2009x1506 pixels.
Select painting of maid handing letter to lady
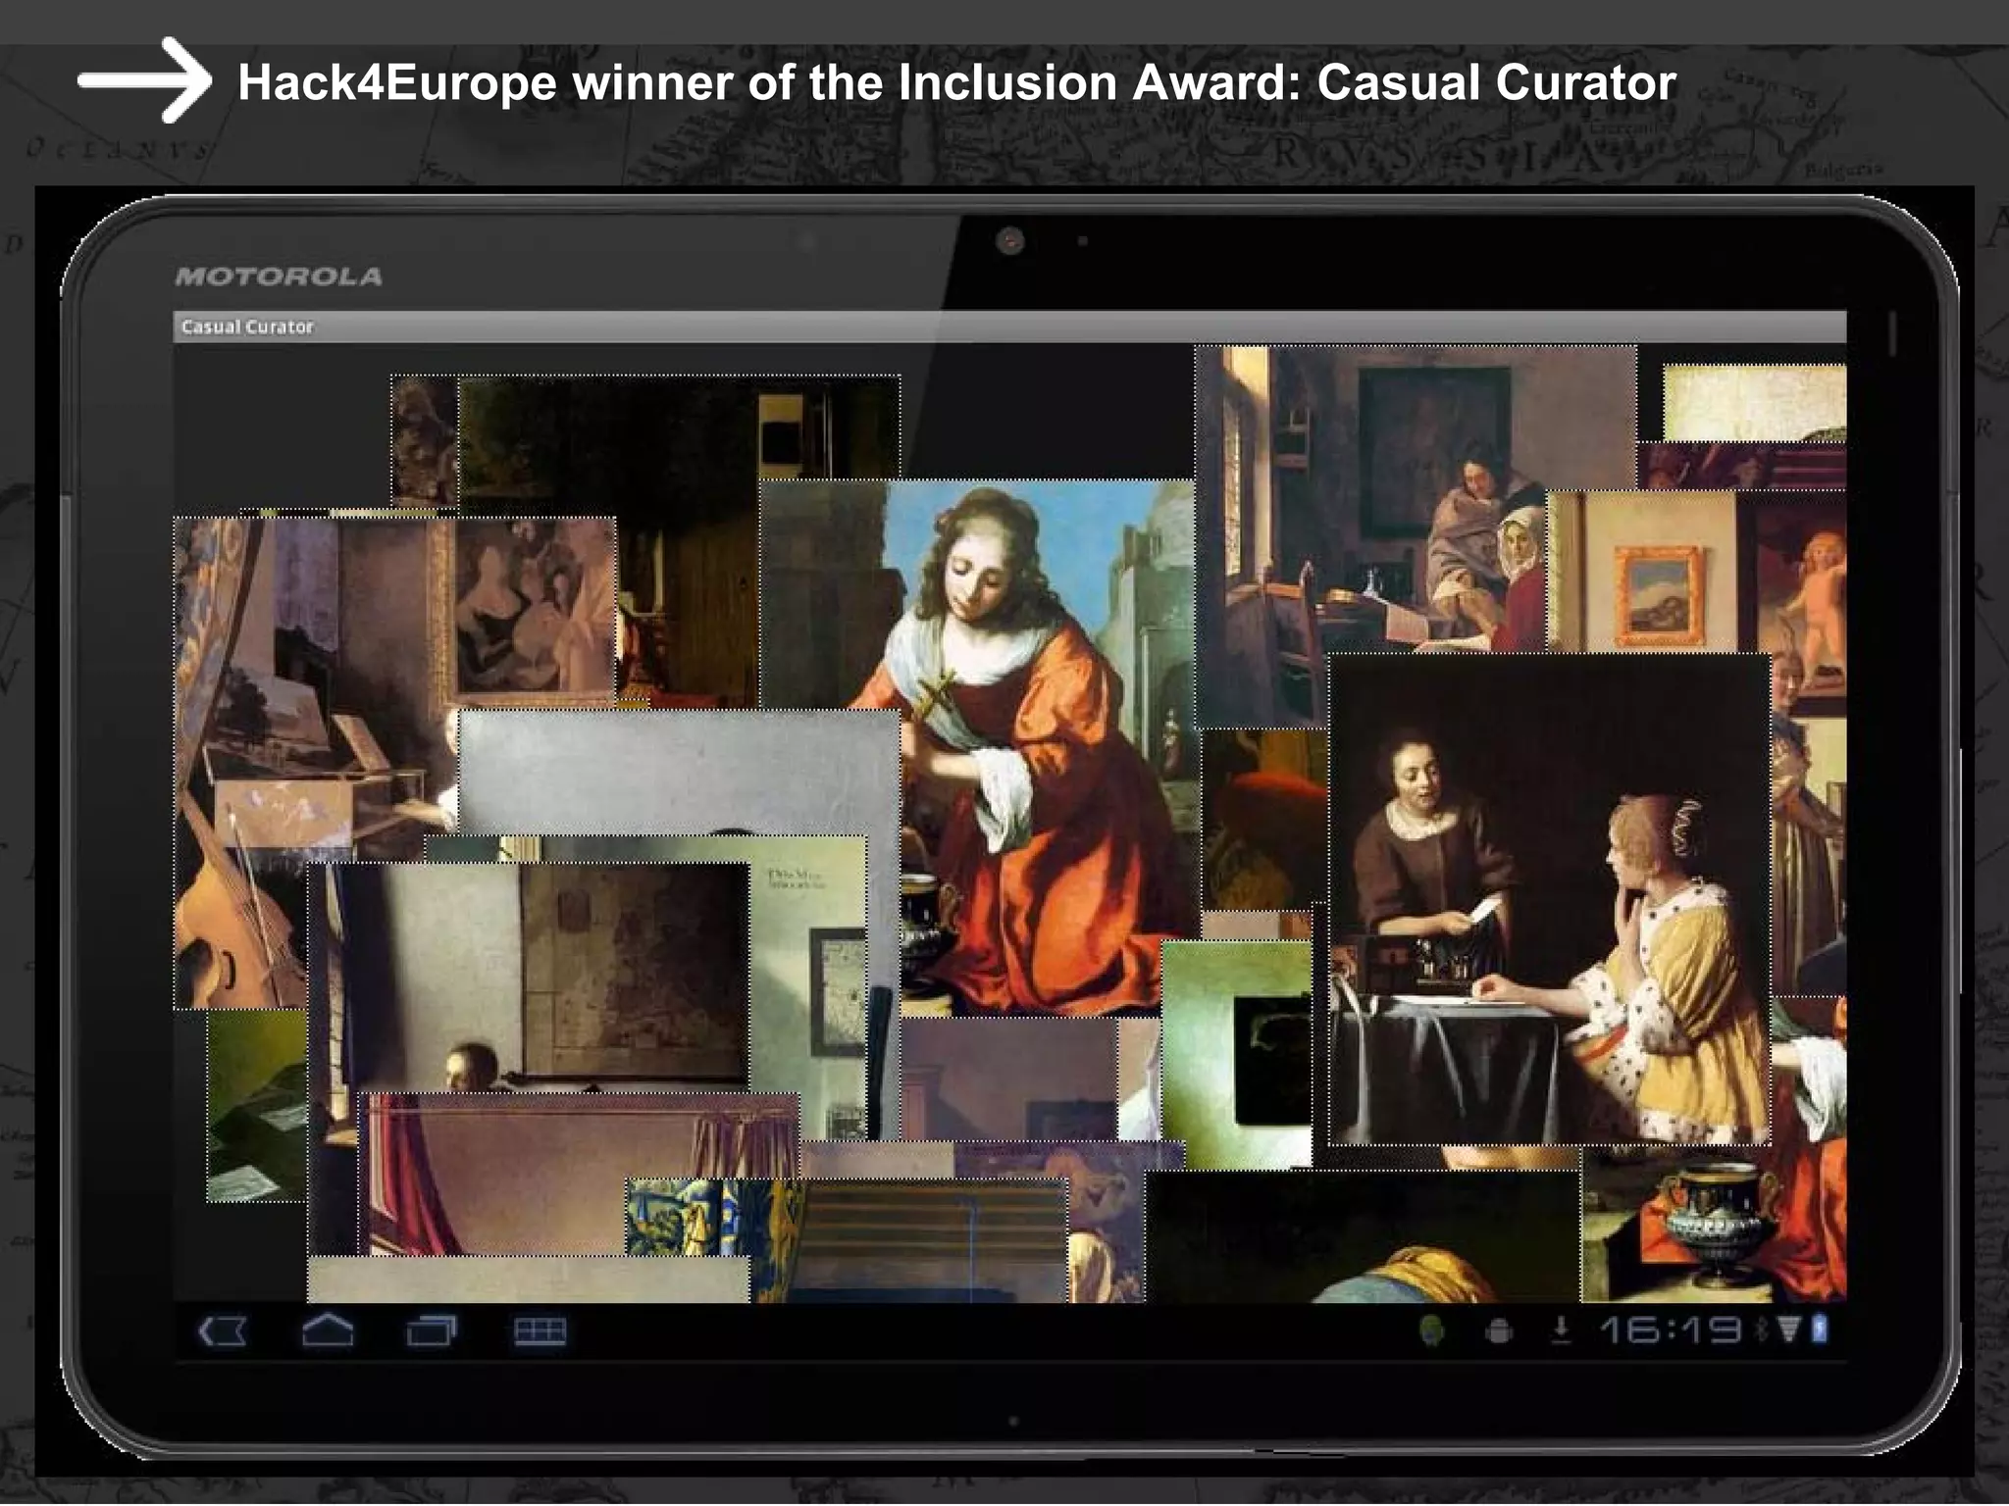point(1549,898)
